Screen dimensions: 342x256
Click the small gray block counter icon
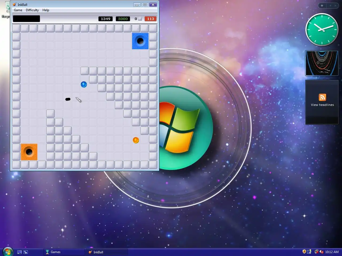tap(140, 19)
